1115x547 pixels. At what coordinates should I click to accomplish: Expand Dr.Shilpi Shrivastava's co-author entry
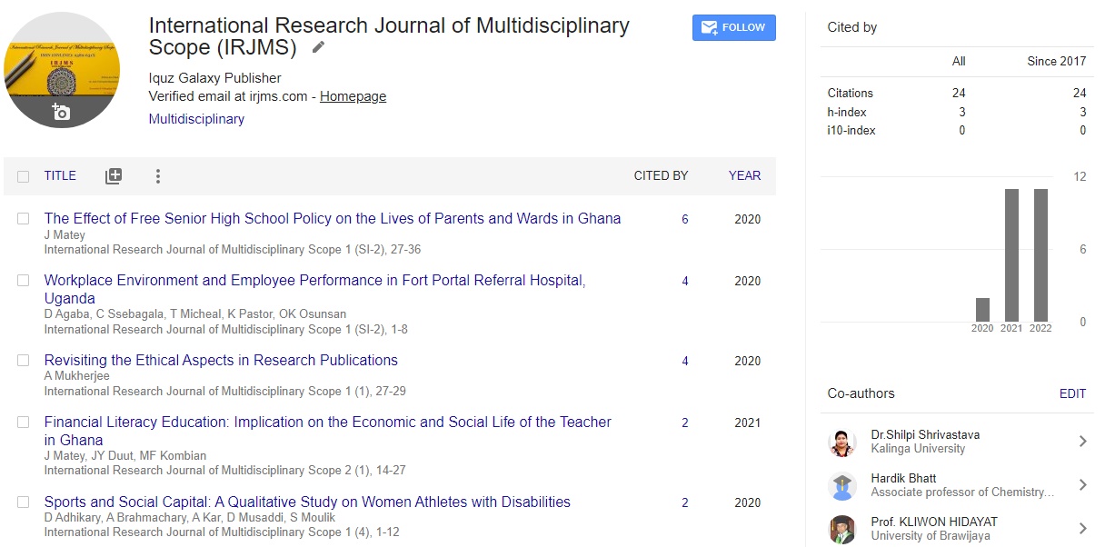pyautogui.click(x=1083, y=441)
